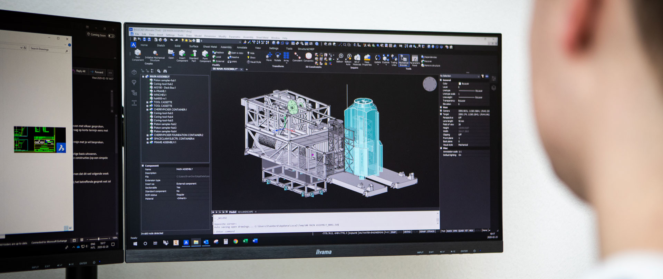
Task: Open the Standard Part tool
Action: coord(194,54)
